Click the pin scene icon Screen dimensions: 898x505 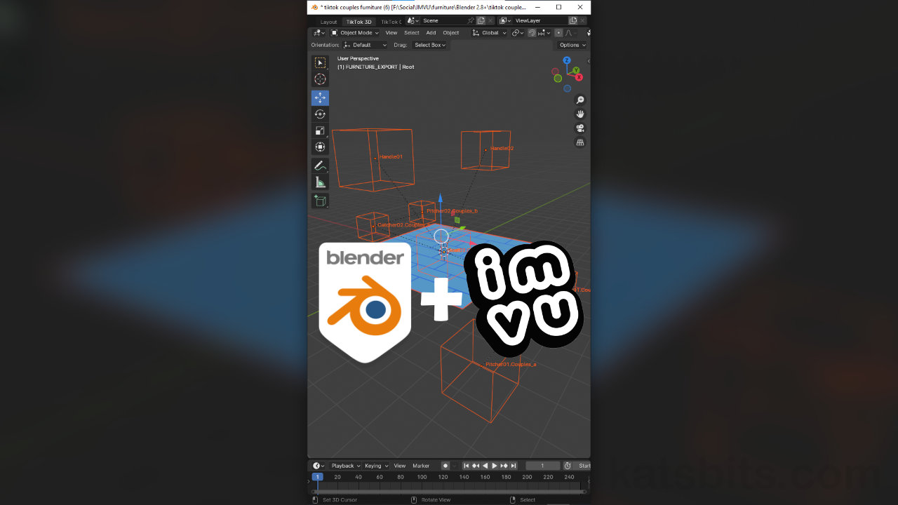[x=471, y=21]
